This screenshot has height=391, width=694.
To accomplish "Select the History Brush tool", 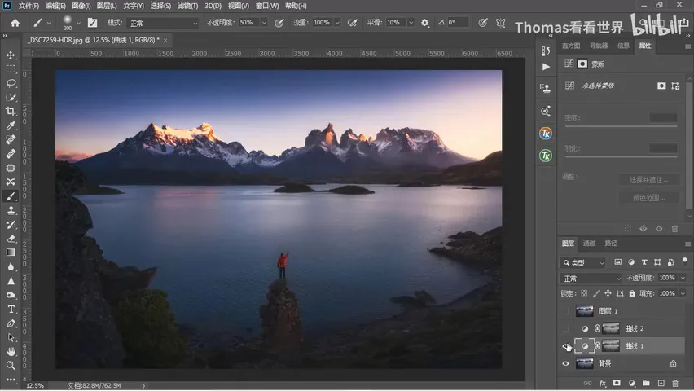I will click(11, 225).
